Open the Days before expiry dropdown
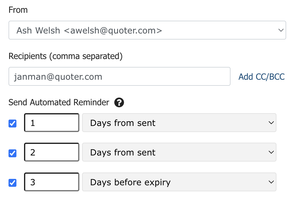Viewport: 295px width, 202px height. tap(179, 182)
